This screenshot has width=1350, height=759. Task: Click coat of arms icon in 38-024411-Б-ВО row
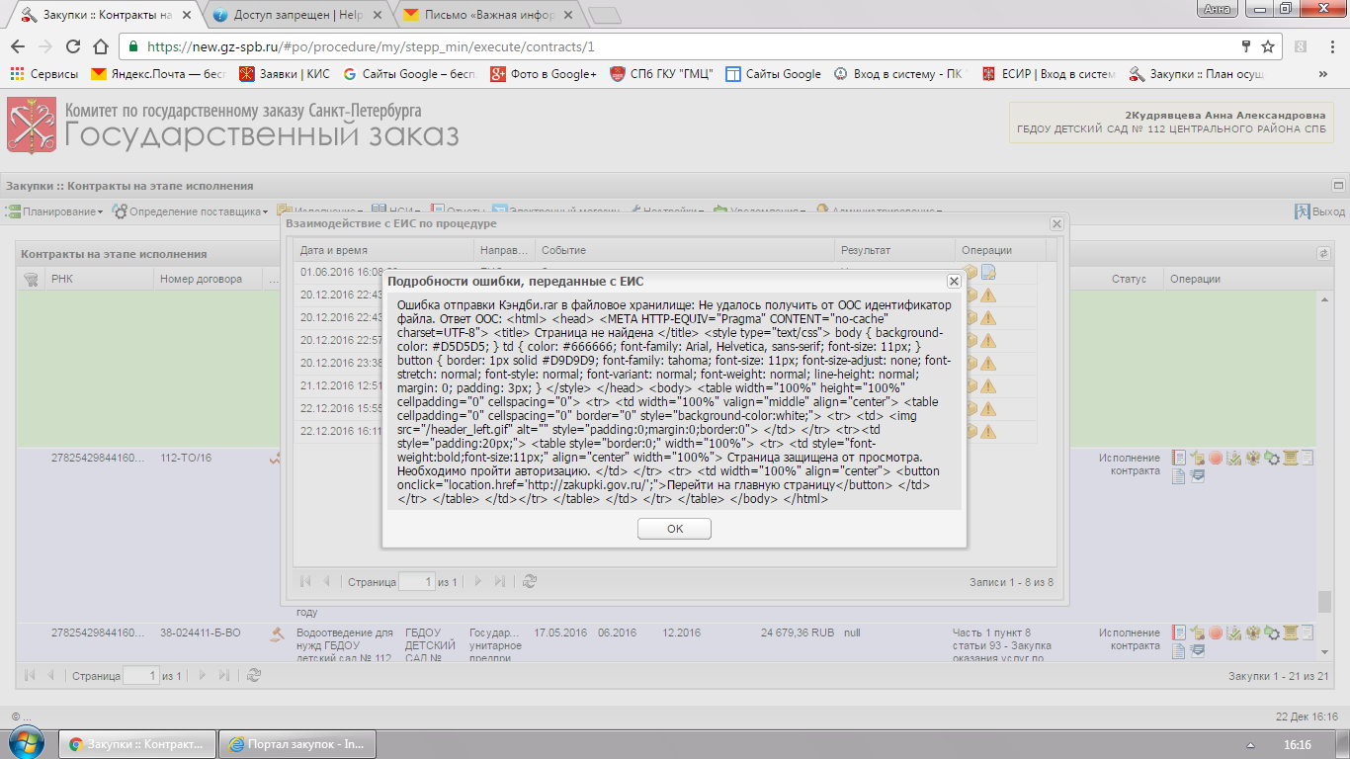[x=1252, y=632]
